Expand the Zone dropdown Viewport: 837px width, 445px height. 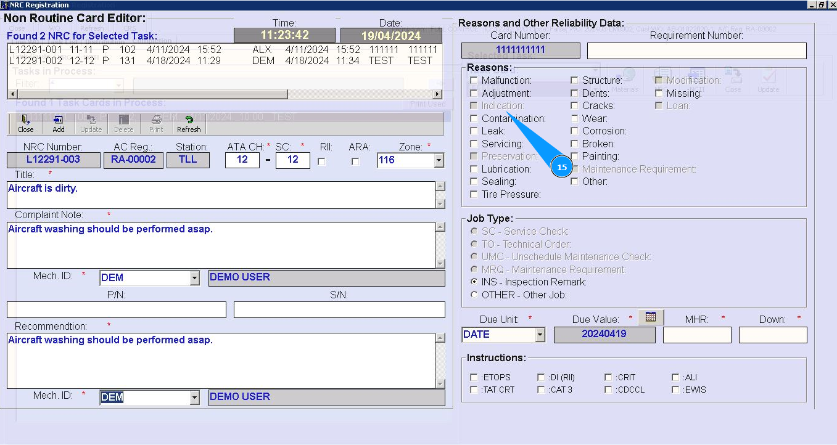[x=439, y=161]
